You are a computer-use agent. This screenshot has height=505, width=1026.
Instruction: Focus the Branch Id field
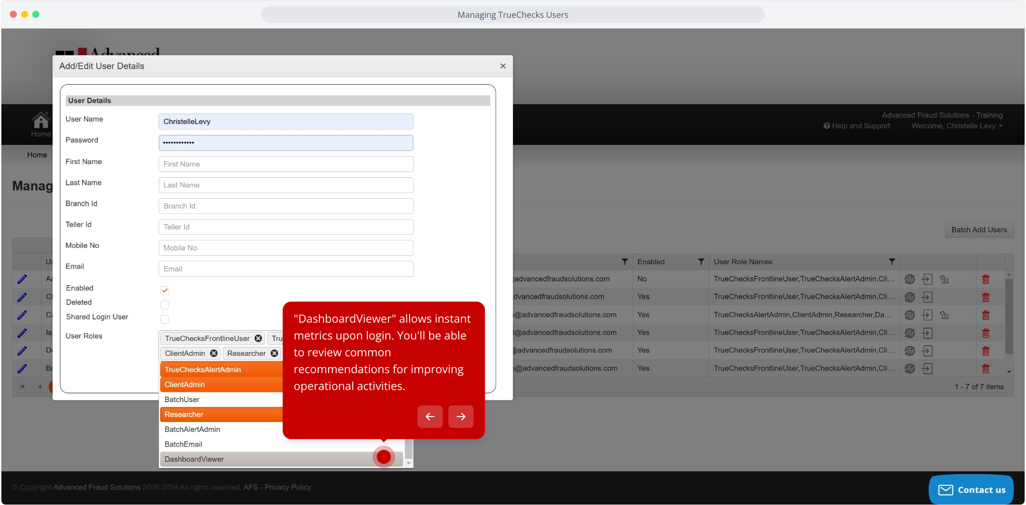pyautogui.click(x=286, y=206)
